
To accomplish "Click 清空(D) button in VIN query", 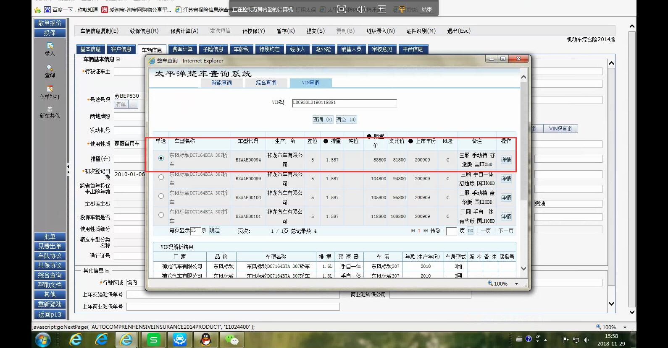I will point(346,119).
